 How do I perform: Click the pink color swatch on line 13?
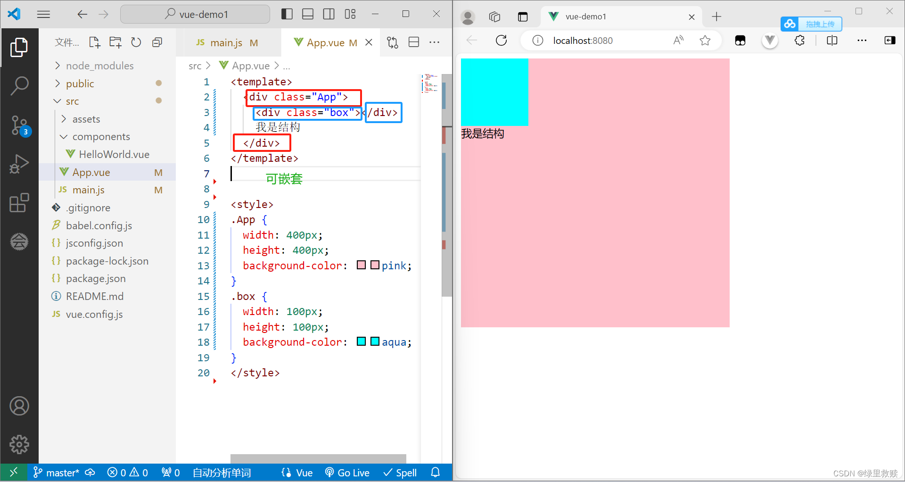coord(361,265)
